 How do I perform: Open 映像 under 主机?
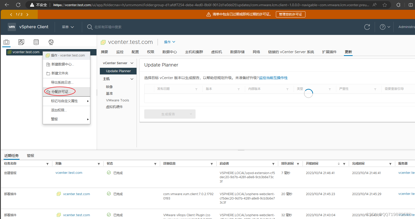point(109,87)
